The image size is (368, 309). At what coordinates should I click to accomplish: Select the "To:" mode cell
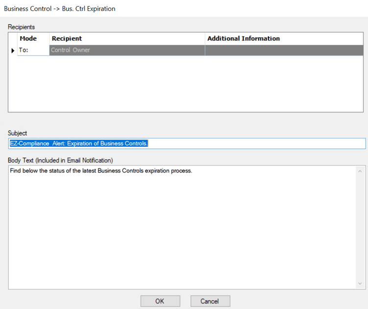(x=33, y=50)
